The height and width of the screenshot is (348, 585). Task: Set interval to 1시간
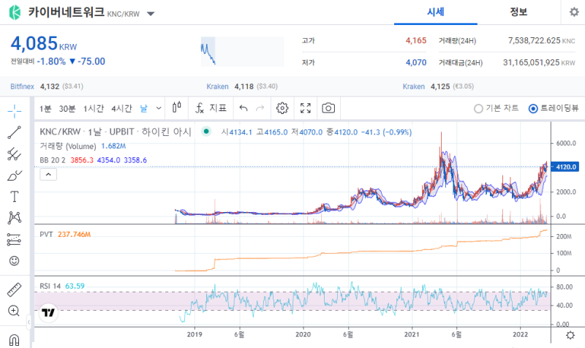[94, 108]
